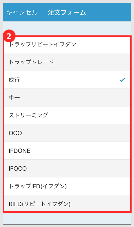Screen dimensions: 134x227
Task: Click the light blue spacer above the list
Action: [x=72, y=28]
